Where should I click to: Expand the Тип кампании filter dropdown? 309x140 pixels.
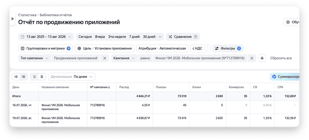pos(35,58)
